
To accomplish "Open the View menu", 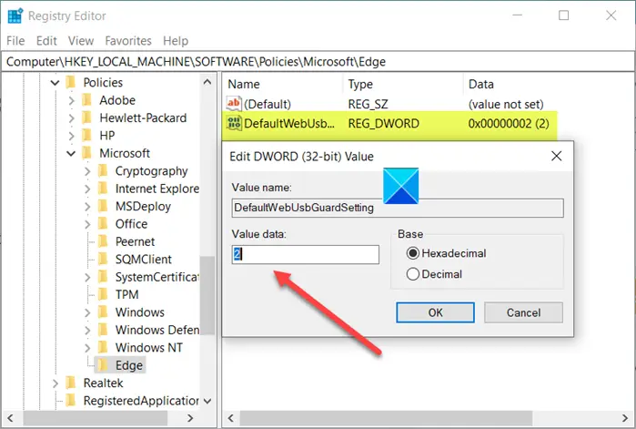I will point(81,41).
